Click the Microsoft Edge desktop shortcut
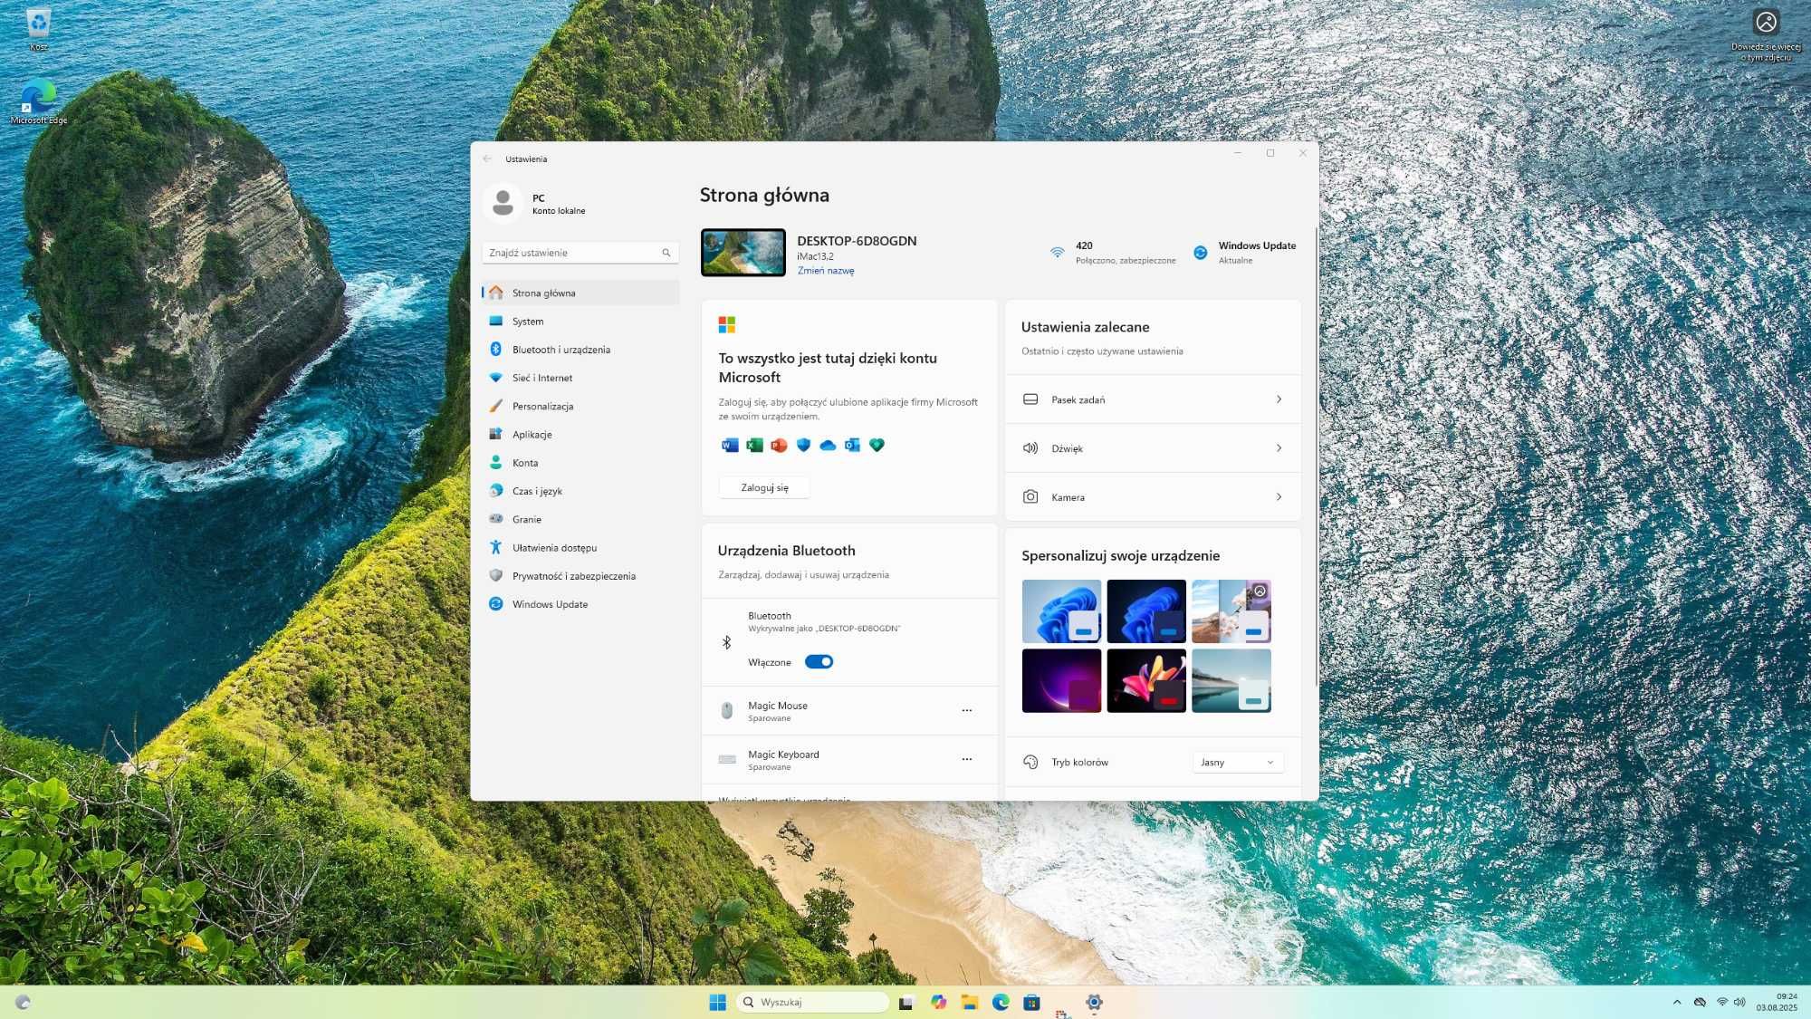The width and height of the screenshot is (1811, 1019). tap(38, 101)
